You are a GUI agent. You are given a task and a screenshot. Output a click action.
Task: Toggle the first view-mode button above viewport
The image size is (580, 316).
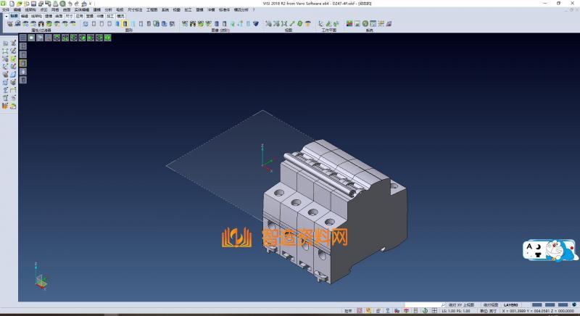tap(22, 38)
